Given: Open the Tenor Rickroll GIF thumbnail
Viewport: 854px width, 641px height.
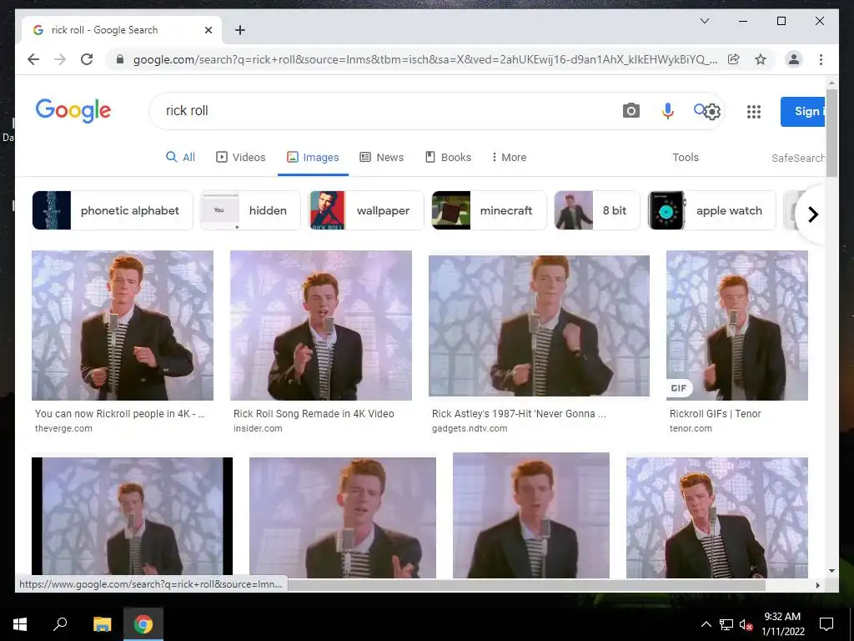Looking at the screenshot, I should [737, 326].
